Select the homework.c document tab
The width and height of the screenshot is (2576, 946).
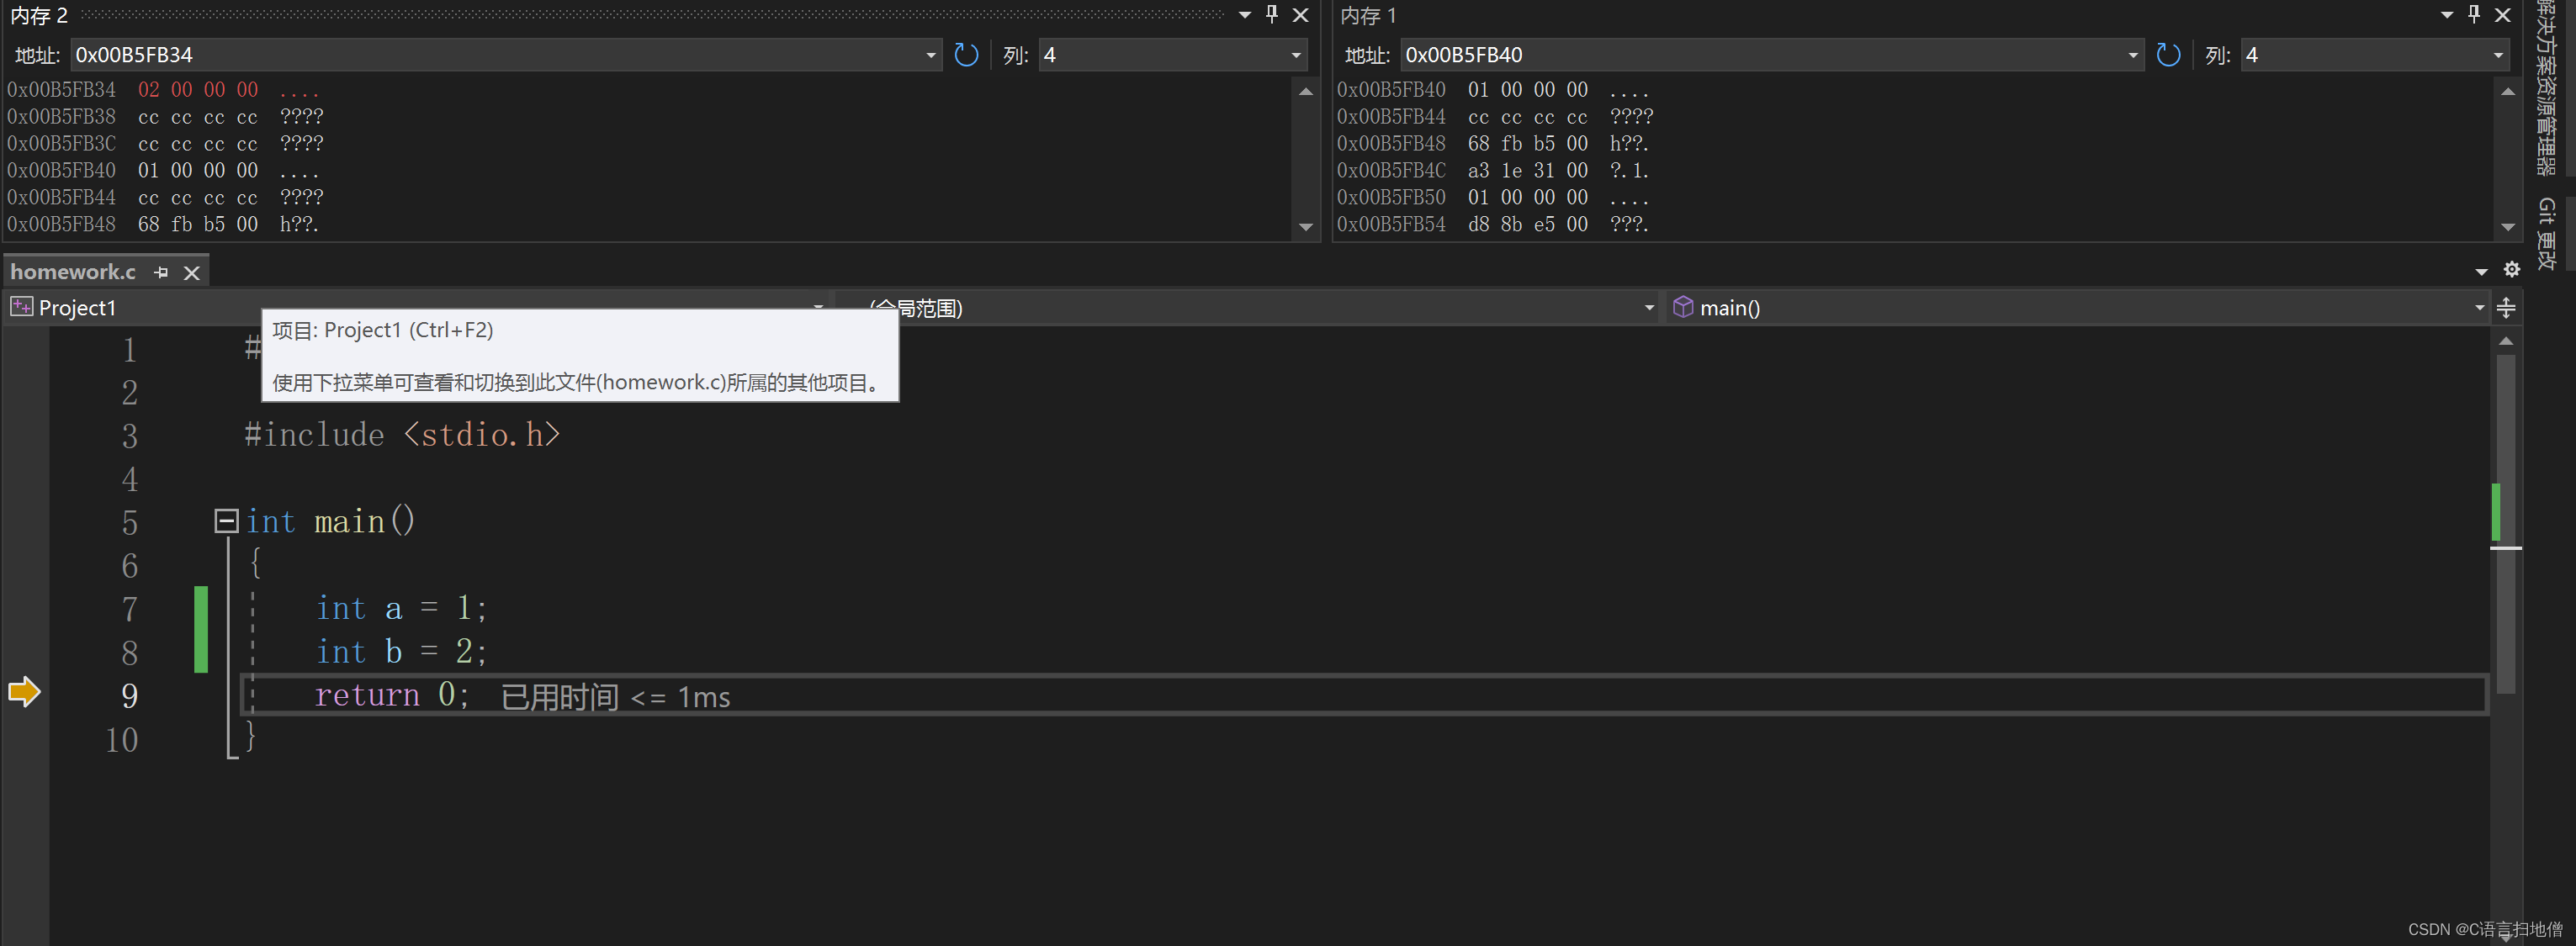pyautogui.click(x=73, y=272)
